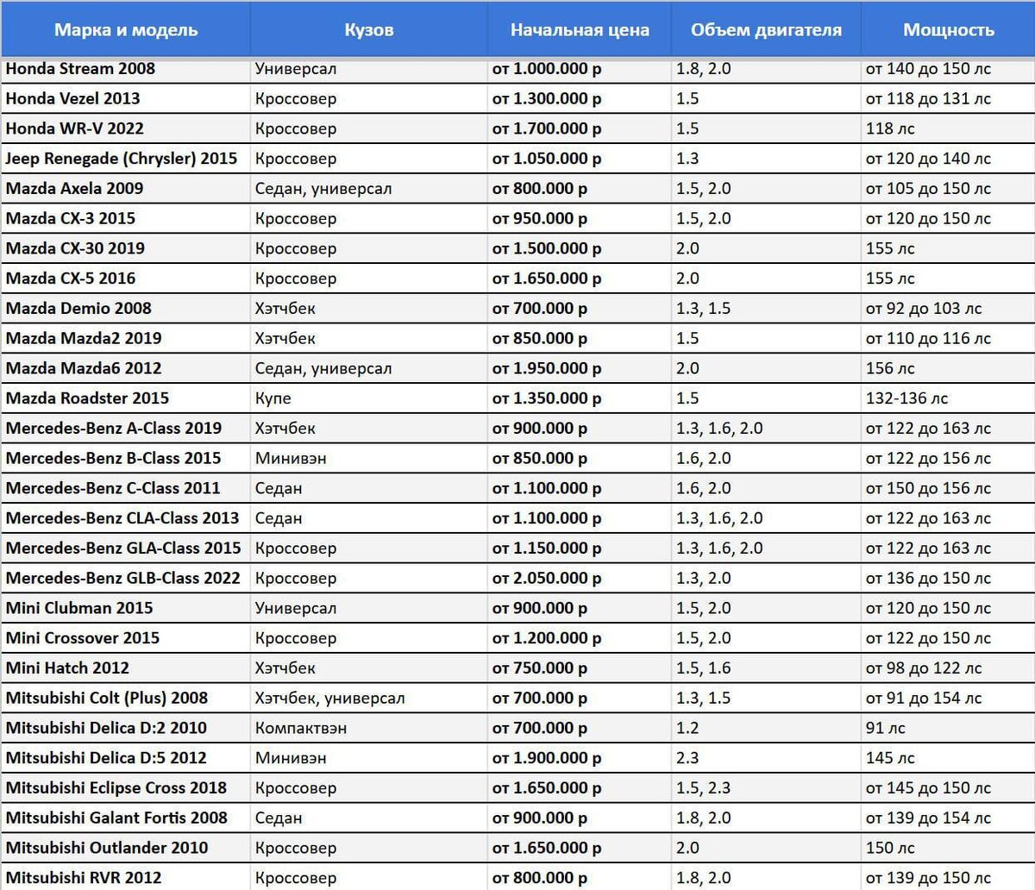1035x890 pixels.
Task: Select the 'Mercedes-Benz GLB-Class 2022' cell
Action: tap(126, 578)
